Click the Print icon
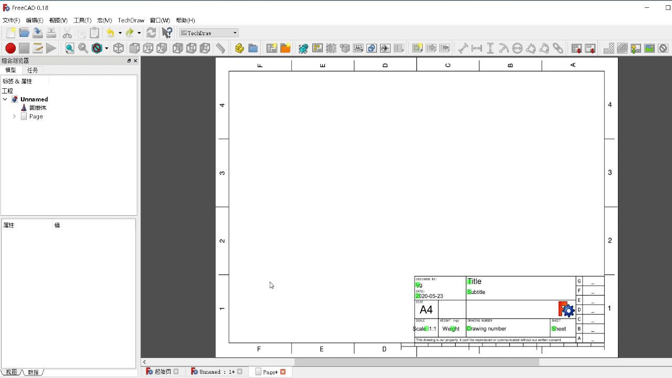The image size is (672, 378). click(x=51, y=33)
